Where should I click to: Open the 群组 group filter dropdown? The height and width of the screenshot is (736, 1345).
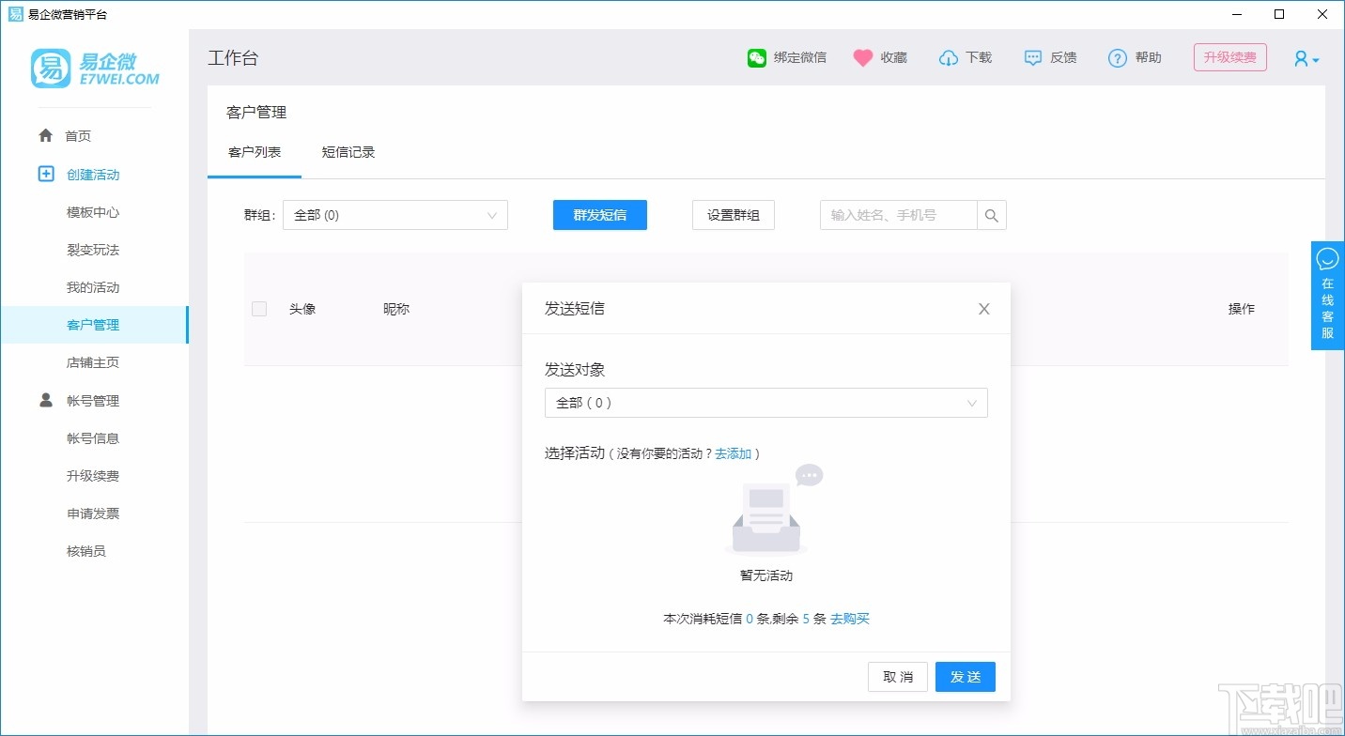point(394,215)
